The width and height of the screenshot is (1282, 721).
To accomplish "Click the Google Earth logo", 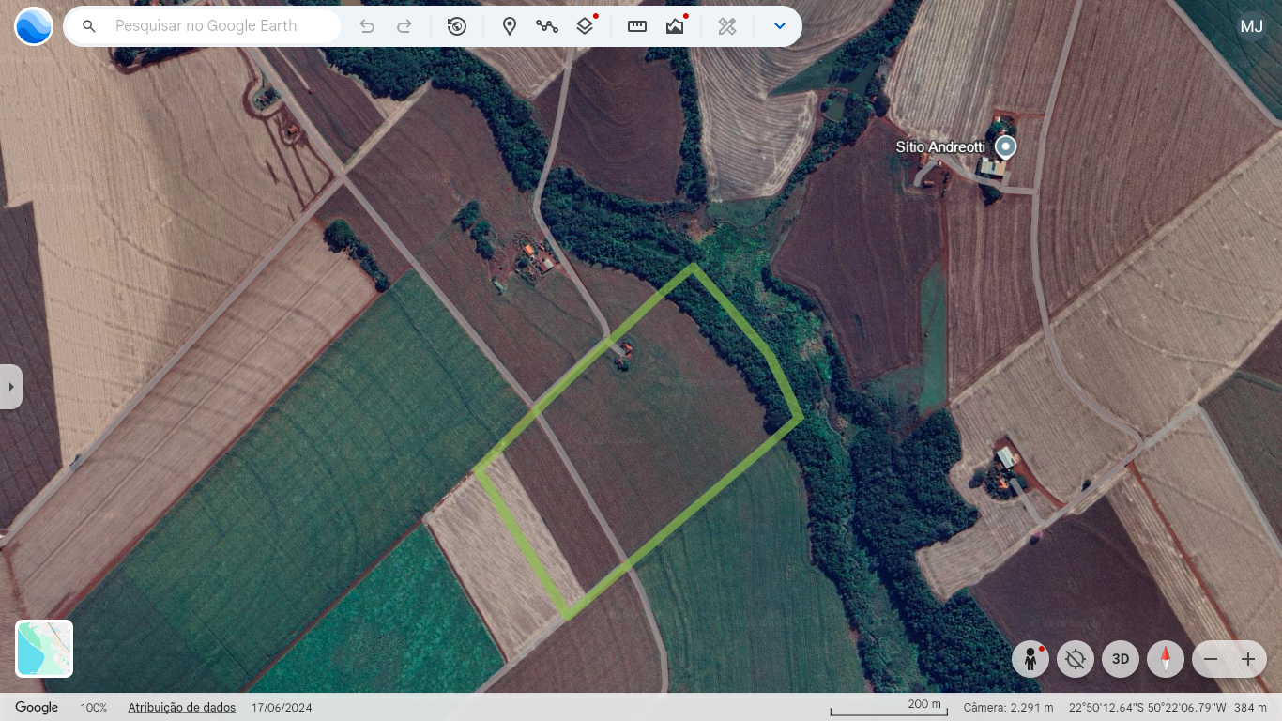I will (34, 26).
